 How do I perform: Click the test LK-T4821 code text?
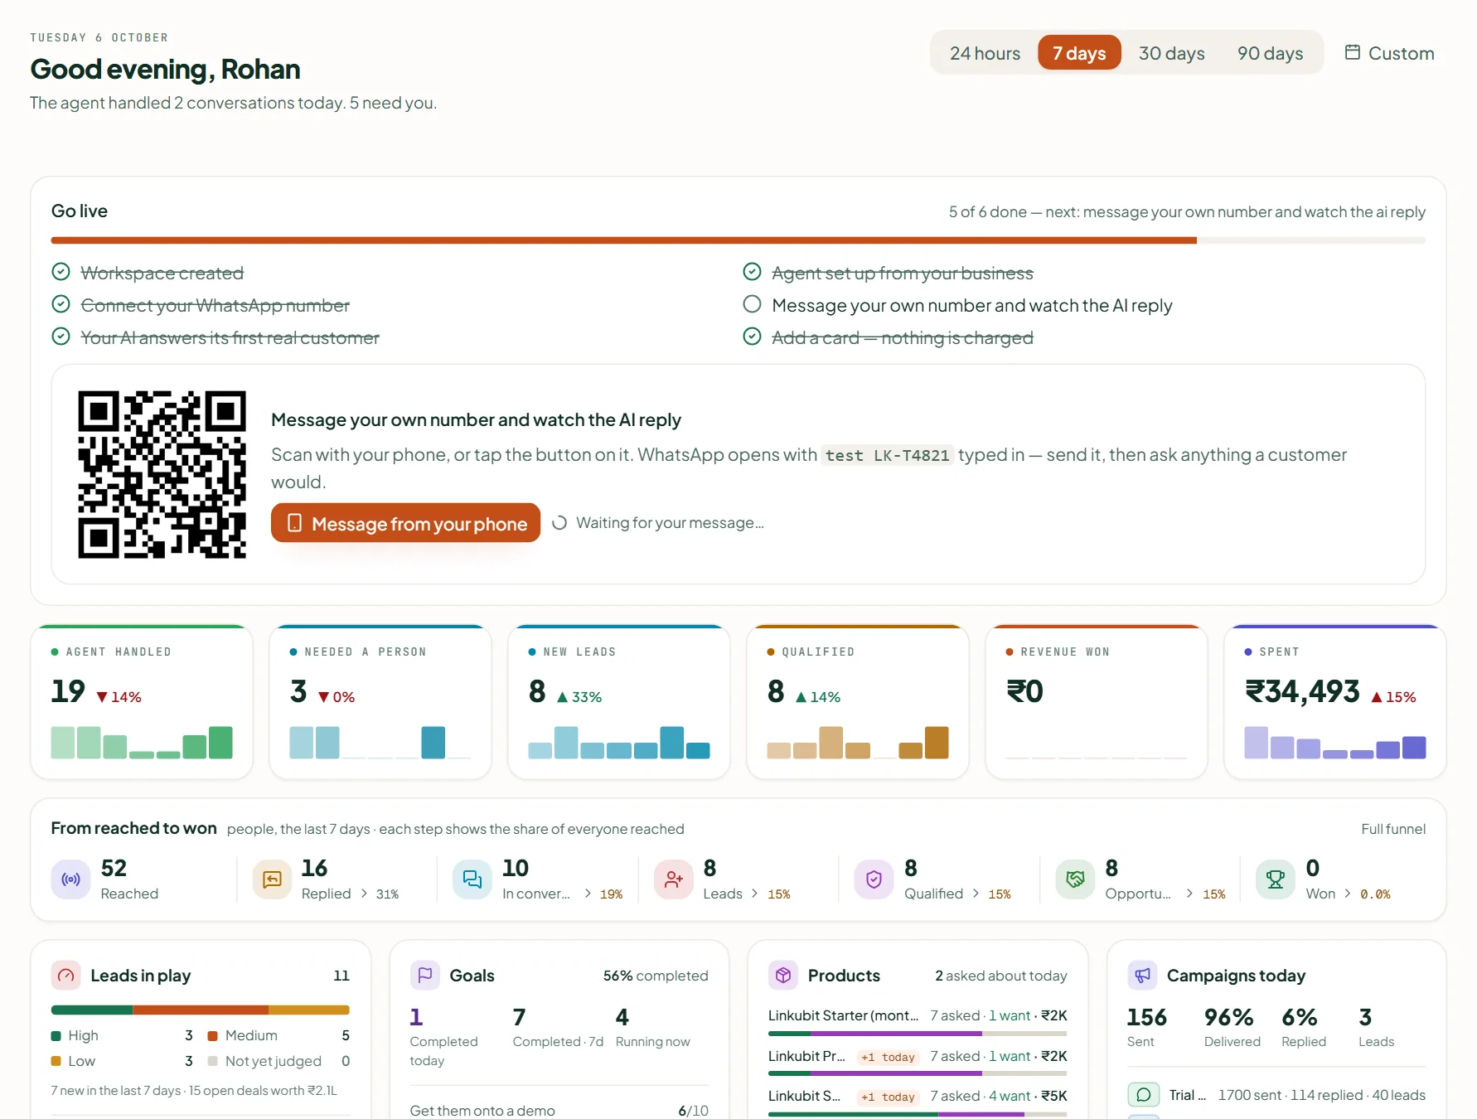[887, 456]
